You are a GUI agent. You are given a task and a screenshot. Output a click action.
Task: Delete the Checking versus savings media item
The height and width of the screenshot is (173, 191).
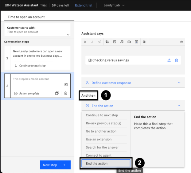(177, 60)
